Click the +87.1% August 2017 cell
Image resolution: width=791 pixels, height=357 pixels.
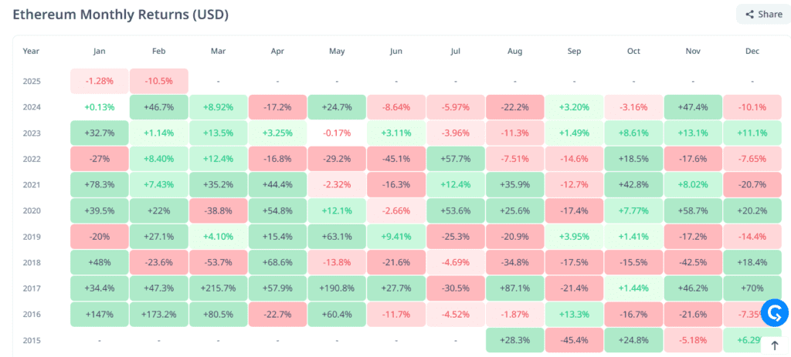pyautogui.click(x=515, y=288)
